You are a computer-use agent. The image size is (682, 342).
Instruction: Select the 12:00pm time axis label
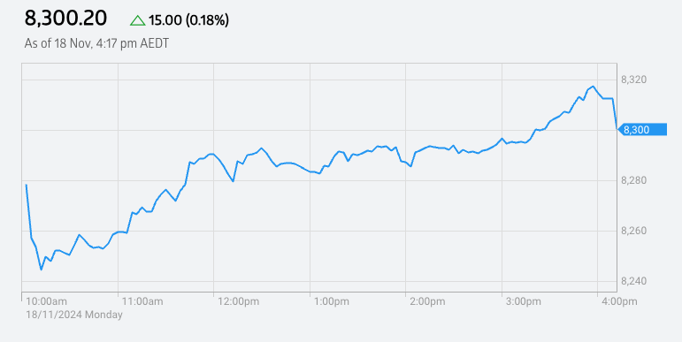238,301
